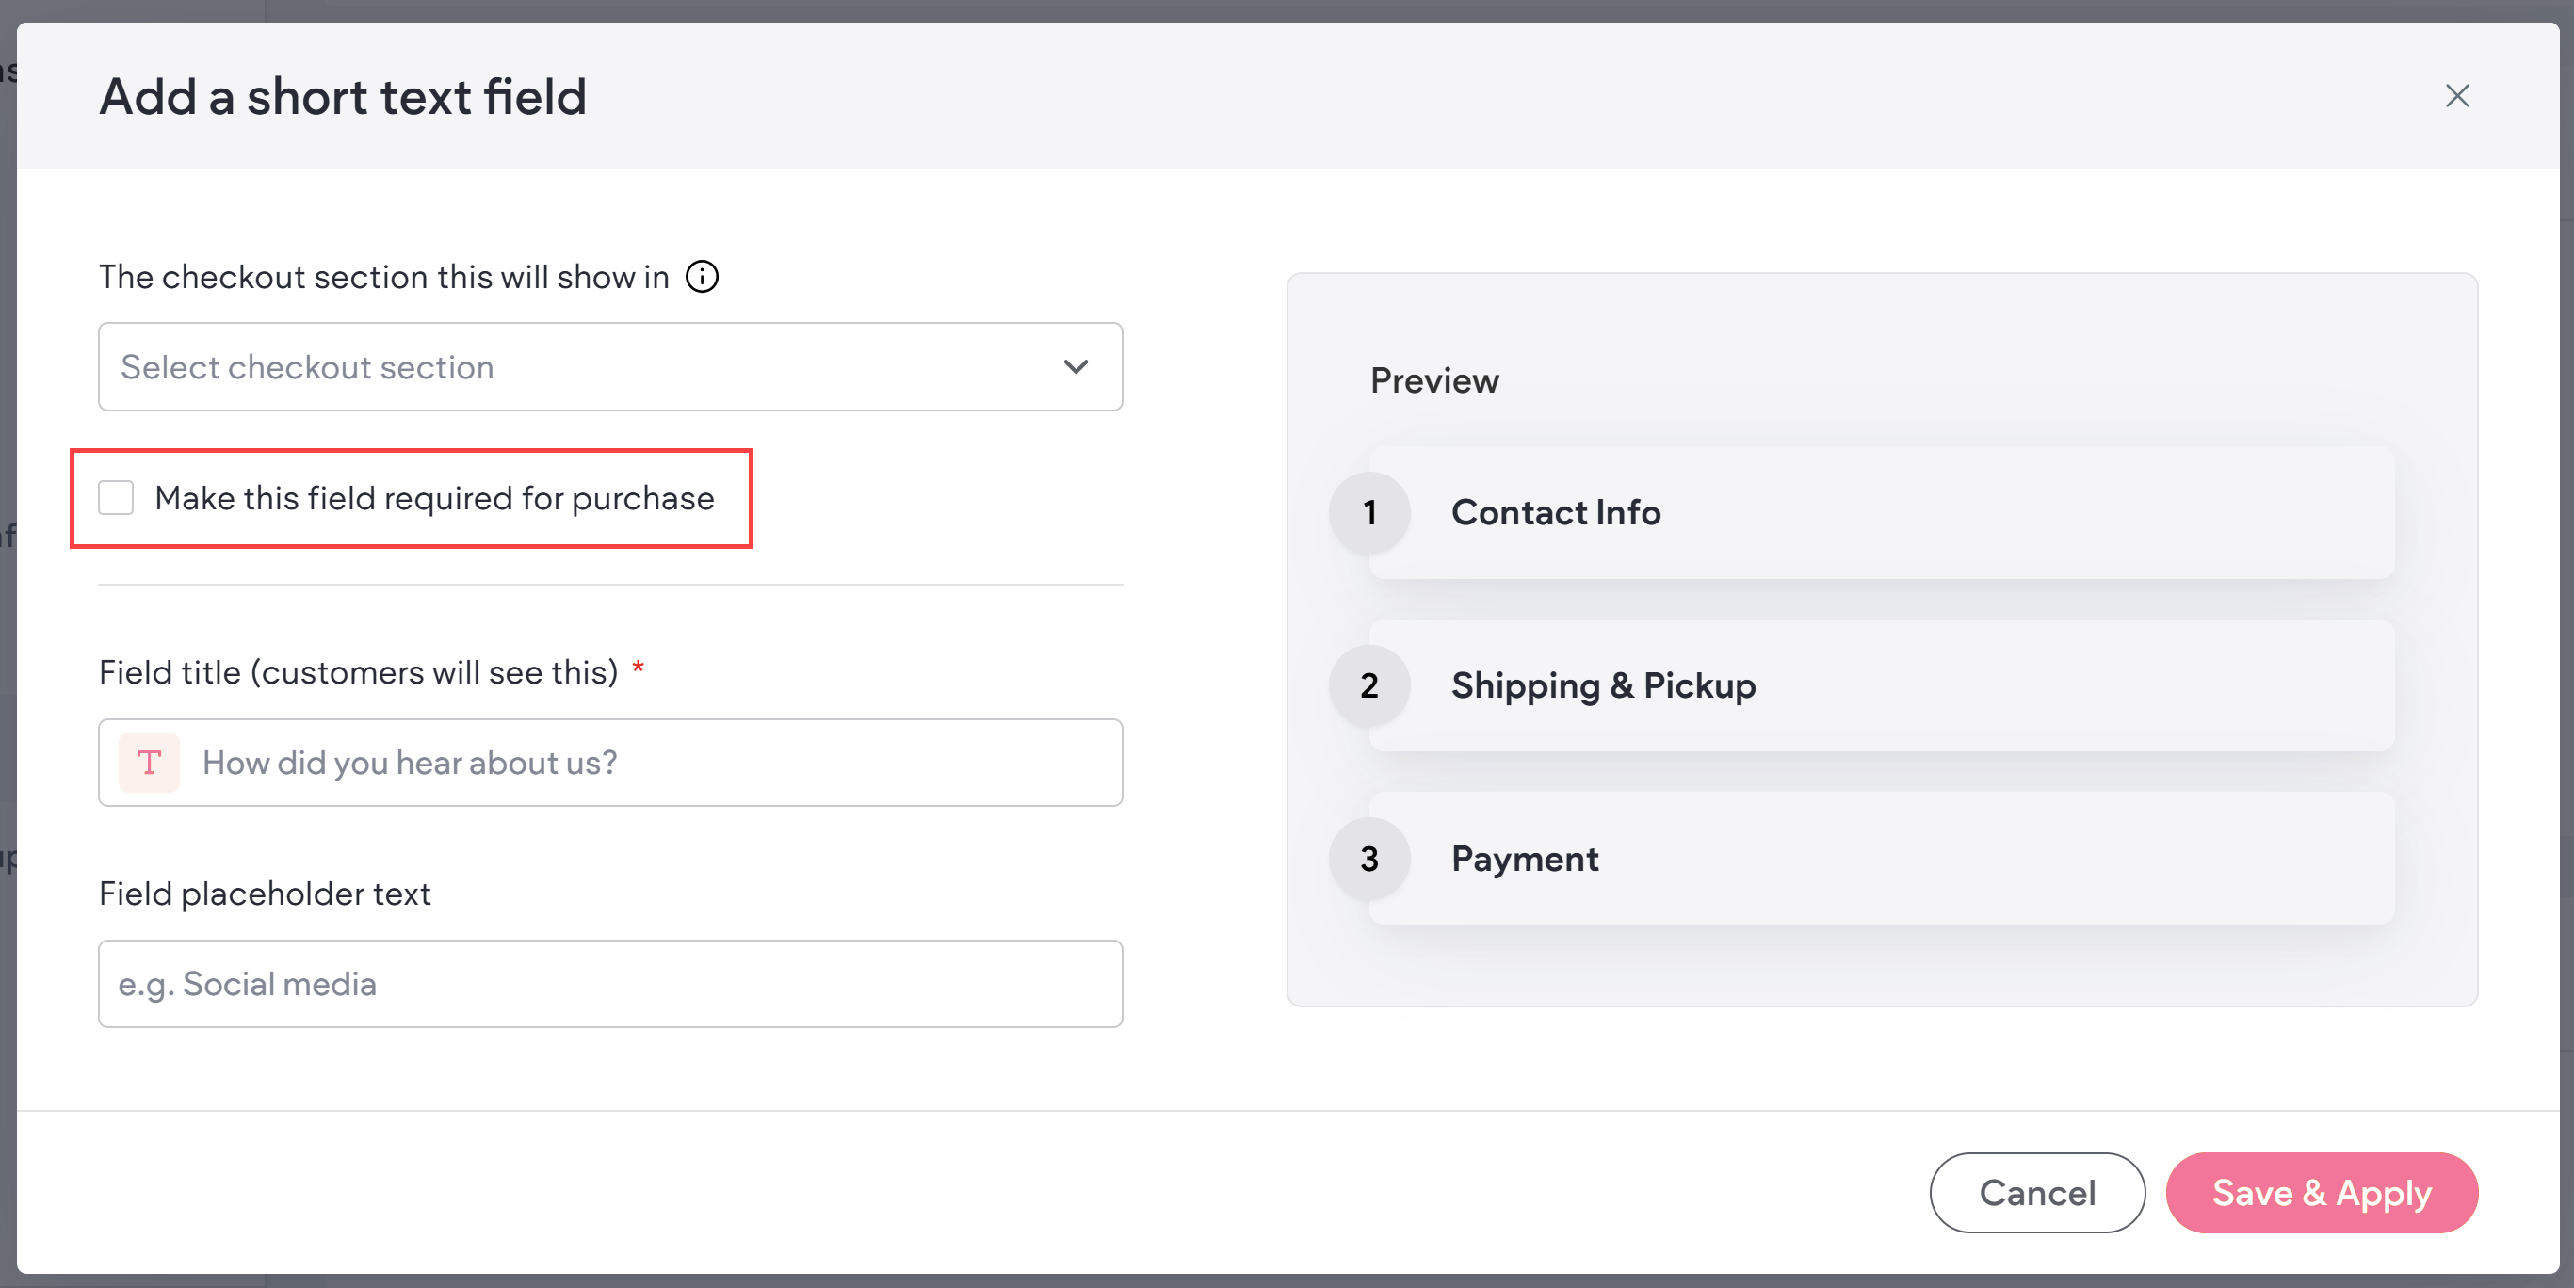This screenshot has height=1288, width=2574.
Task: Click the info icon beside checkout section label
Action: pyautogui.click(x=702, y=277)
